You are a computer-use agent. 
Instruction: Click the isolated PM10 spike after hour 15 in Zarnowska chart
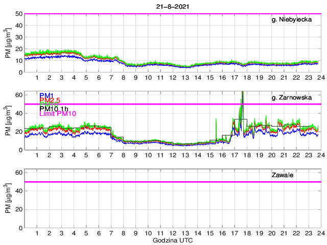(216, 128)
